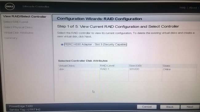This screenshot has height=112, width=200.
Task: Click the PERC H330 Adapter label text
Action: click(x=95, y=44)
